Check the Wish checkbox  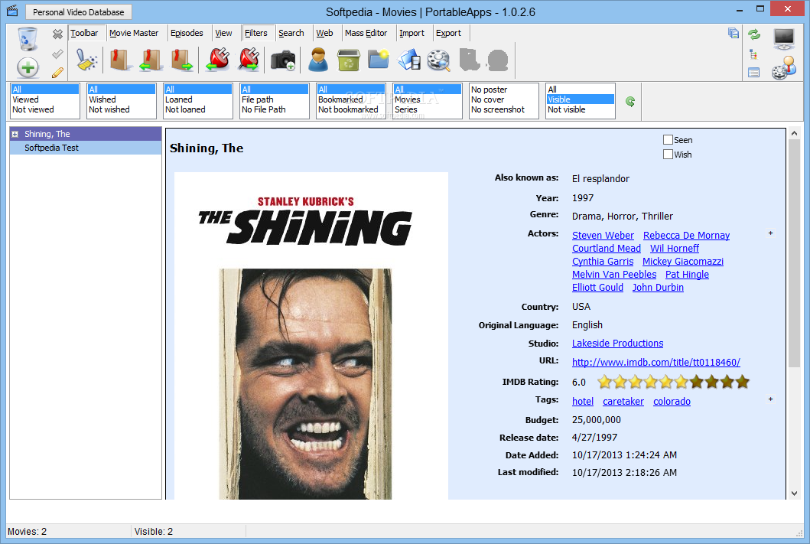point(668,154)
